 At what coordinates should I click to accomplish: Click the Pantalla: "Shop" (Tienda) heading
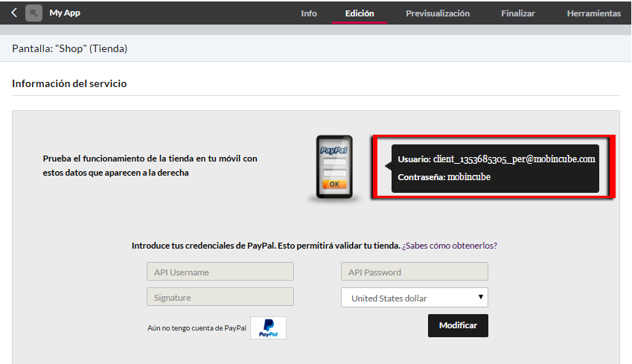(70, 49)
